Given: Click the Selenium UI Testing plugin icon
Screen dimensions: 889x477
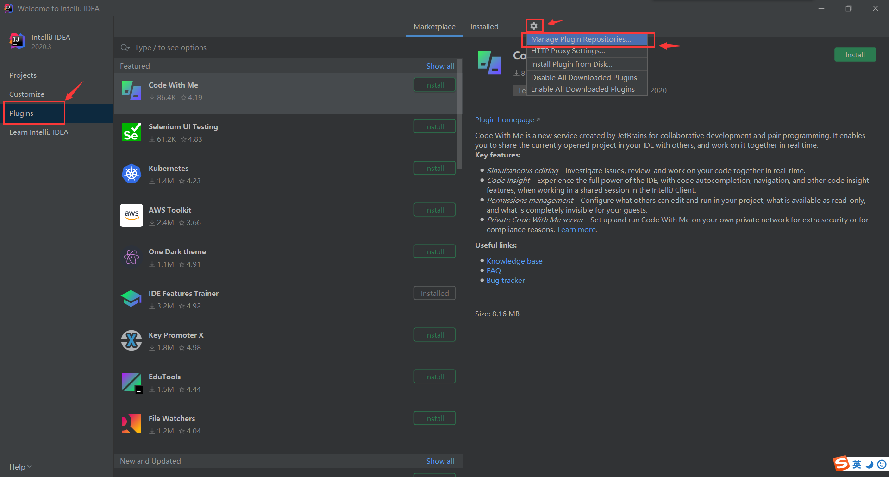Looking at the screenshot, I should click(131, 132).
